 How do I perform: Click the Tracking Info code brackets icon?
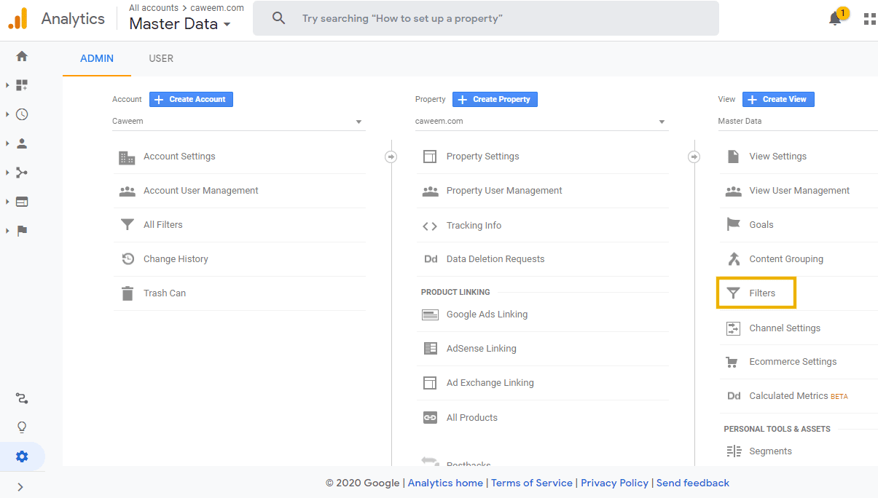[x=430, y=226]
